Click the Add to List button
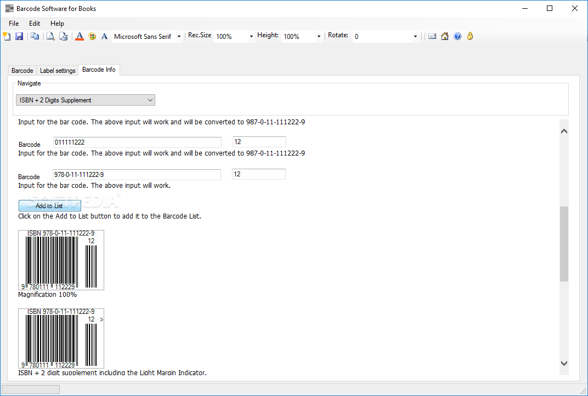This screenshot has width=588, height=396. 49,205
